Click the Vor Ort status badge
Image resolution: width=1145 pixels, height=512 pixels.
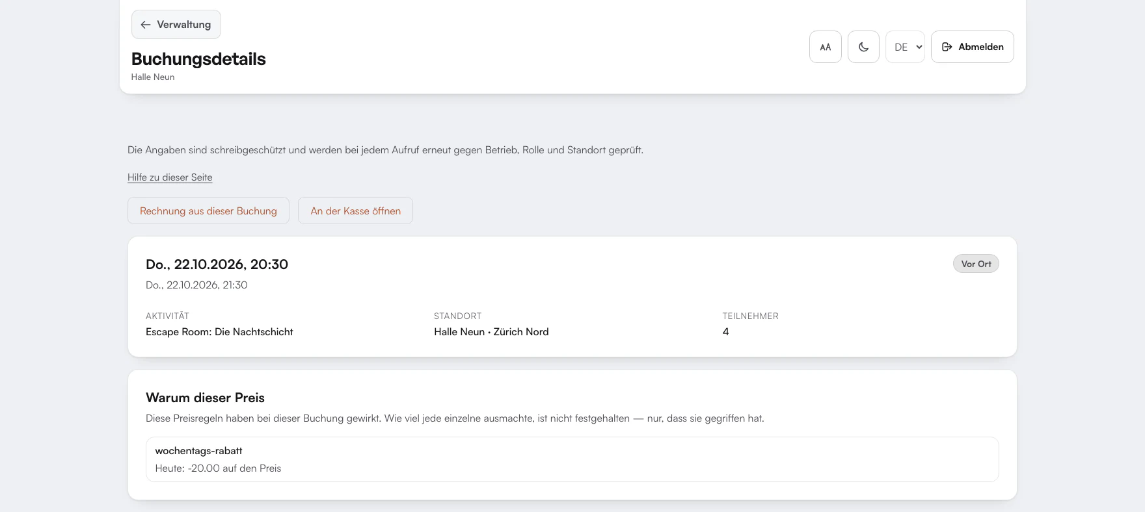pos(976,264)
